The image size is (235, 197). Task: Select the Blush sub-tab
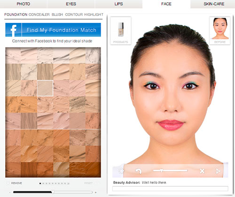click(x=57, y=15)
